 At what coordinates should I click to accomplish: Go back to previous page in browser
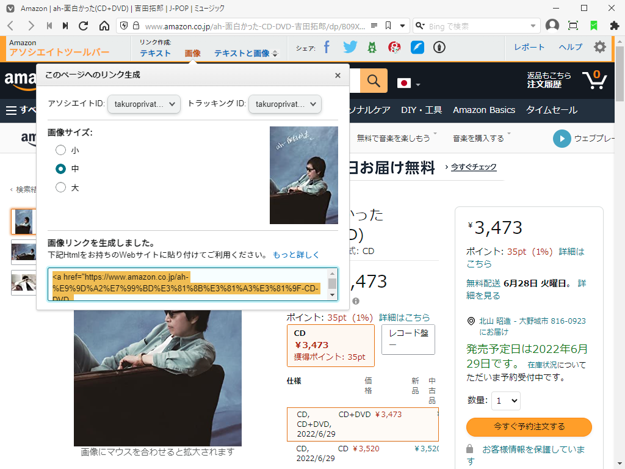pos(11,26)
